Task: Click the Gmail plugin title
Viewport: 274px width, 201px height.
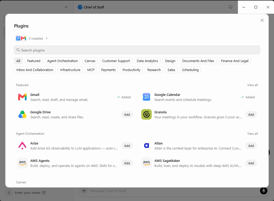Action: (x=35, y=95)
